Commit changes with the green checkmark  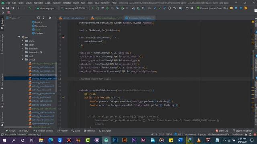tap(160, 8)
